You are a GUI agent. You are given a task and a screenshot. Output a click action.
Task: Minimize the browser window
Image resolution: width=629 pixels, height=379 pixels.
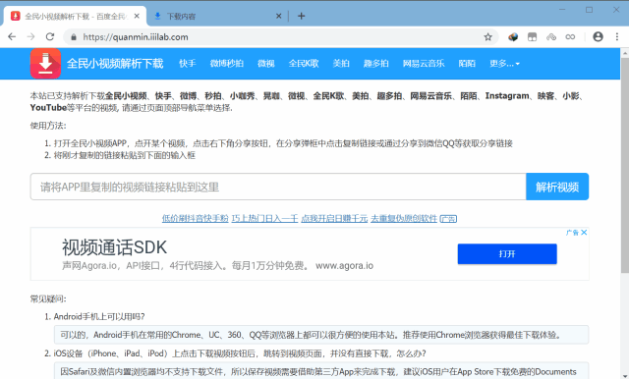pyautogui.click(x=562, y=10)
